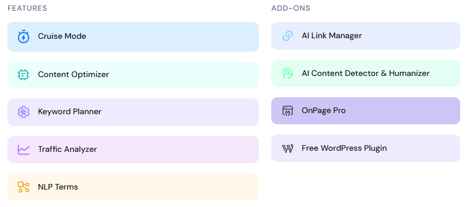Click the AI Content Detector head icon
467x207 pixels.
pyautogui.click(x=288, y=73)
